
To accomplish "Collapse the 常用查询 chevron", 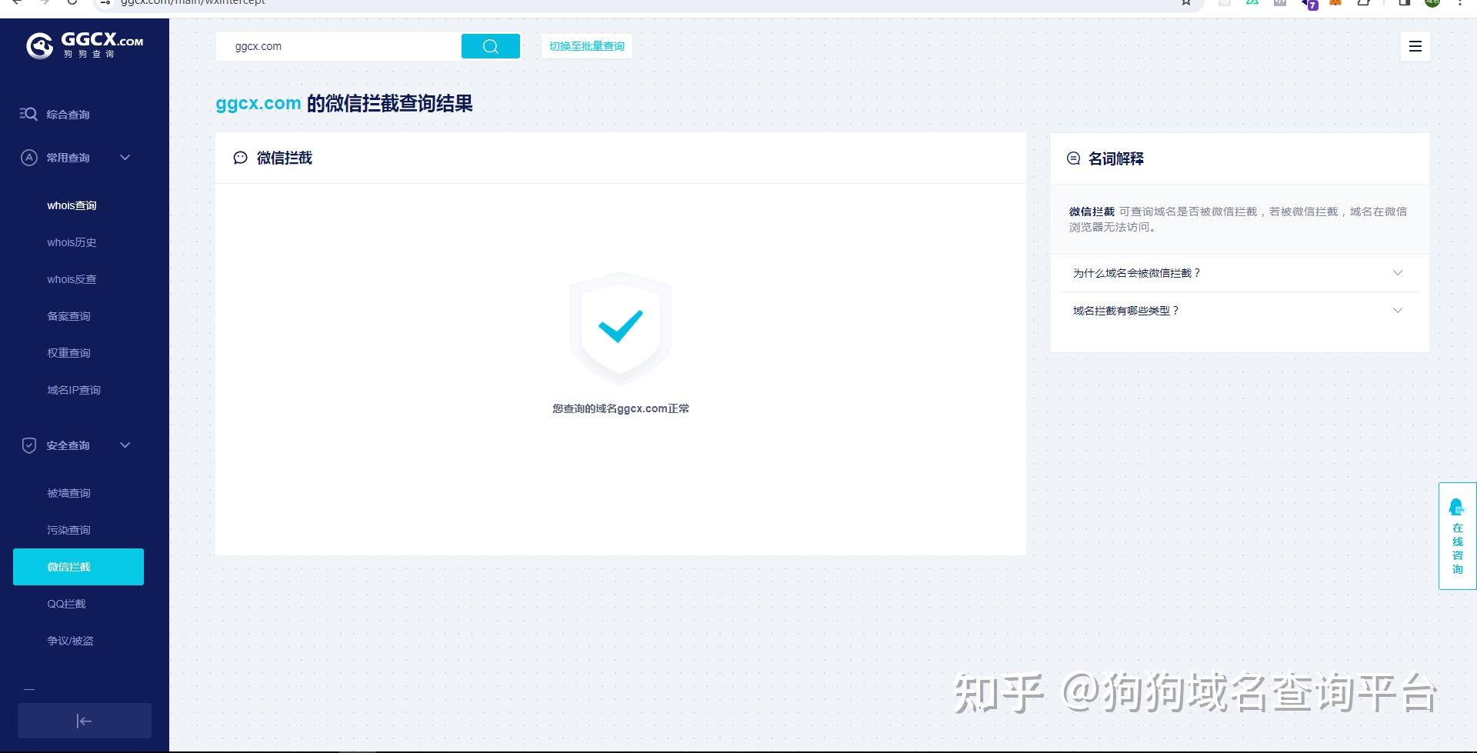I will click(125, 158).
